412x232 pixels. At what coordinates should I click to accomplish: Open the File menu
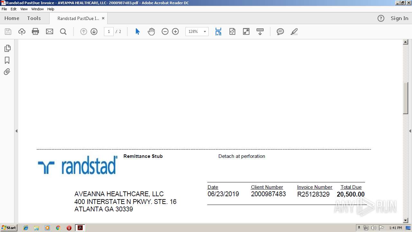pos(4,9)
